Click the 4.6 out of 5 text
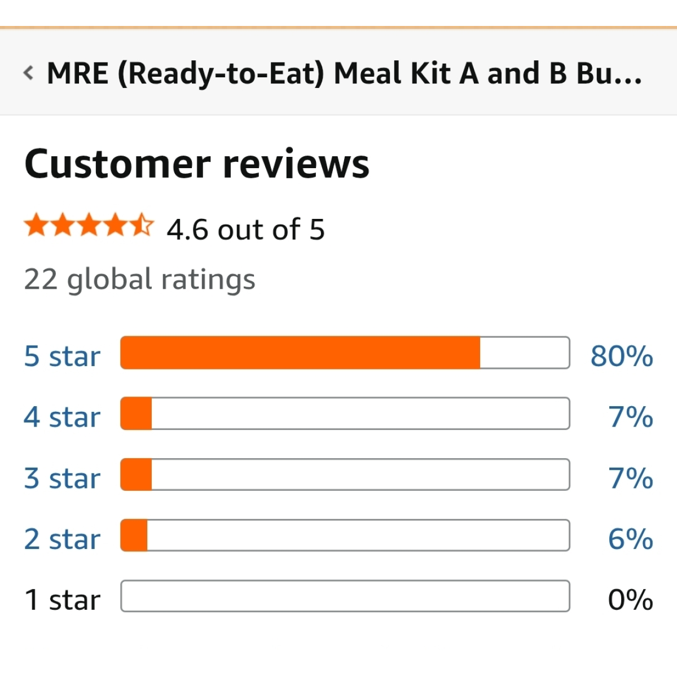 point(246,230)
